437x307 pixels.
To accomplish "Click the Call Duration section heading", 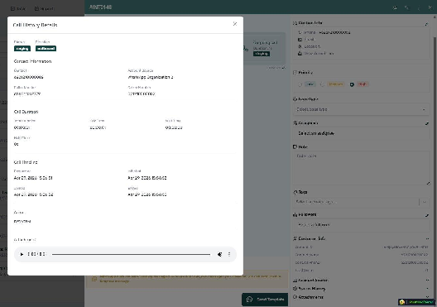I will pyautogui.click(x=26, y=112).
